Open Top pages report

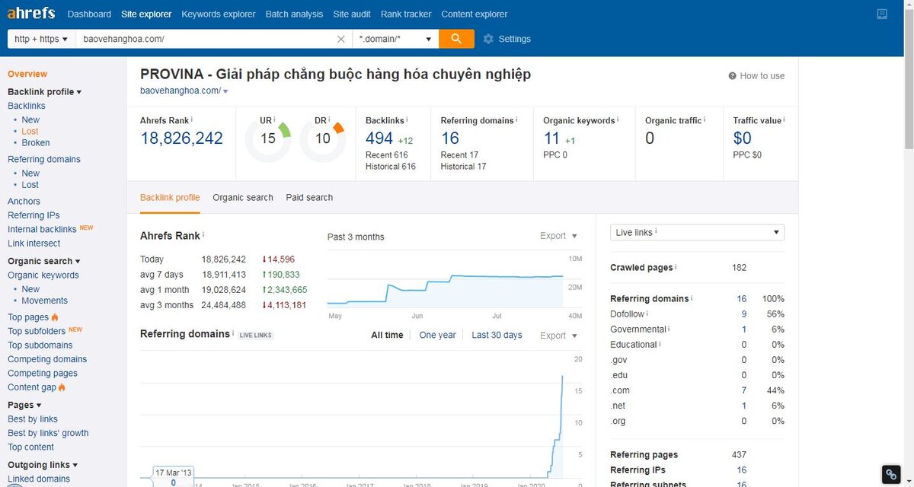click(x=28, y=317)
